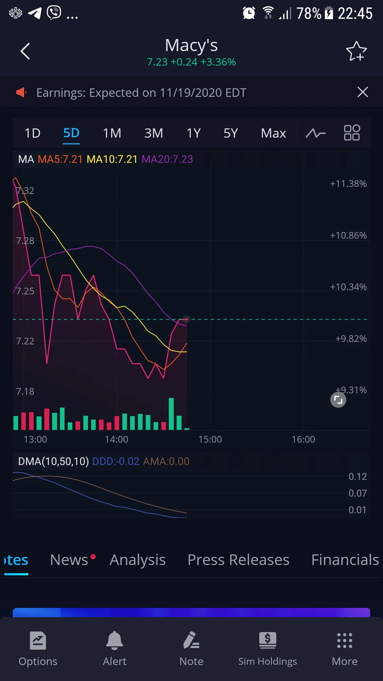Image resolution: width=383 pixels, height=681 pixels.
Task: Open the Financials tab
Action: [x=345, y=560]
